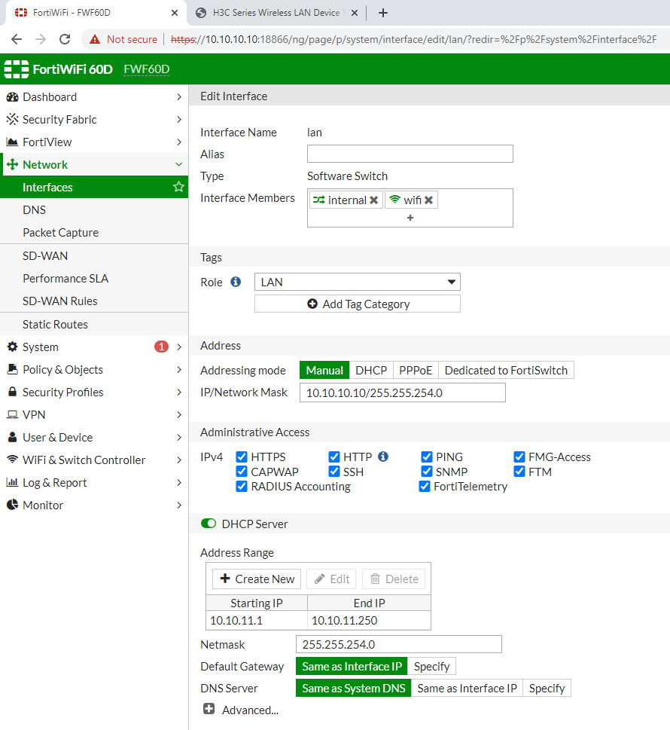Click the HTTP info icon
The width and height of the screenshot is (670, 730).
(382, 457)
